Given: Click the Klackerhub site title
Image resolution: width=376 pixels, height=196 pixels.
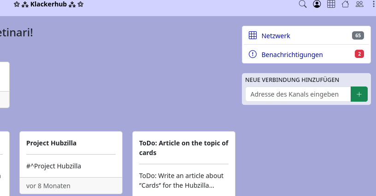Looking at the screenshot, I should tap(48, 5).
